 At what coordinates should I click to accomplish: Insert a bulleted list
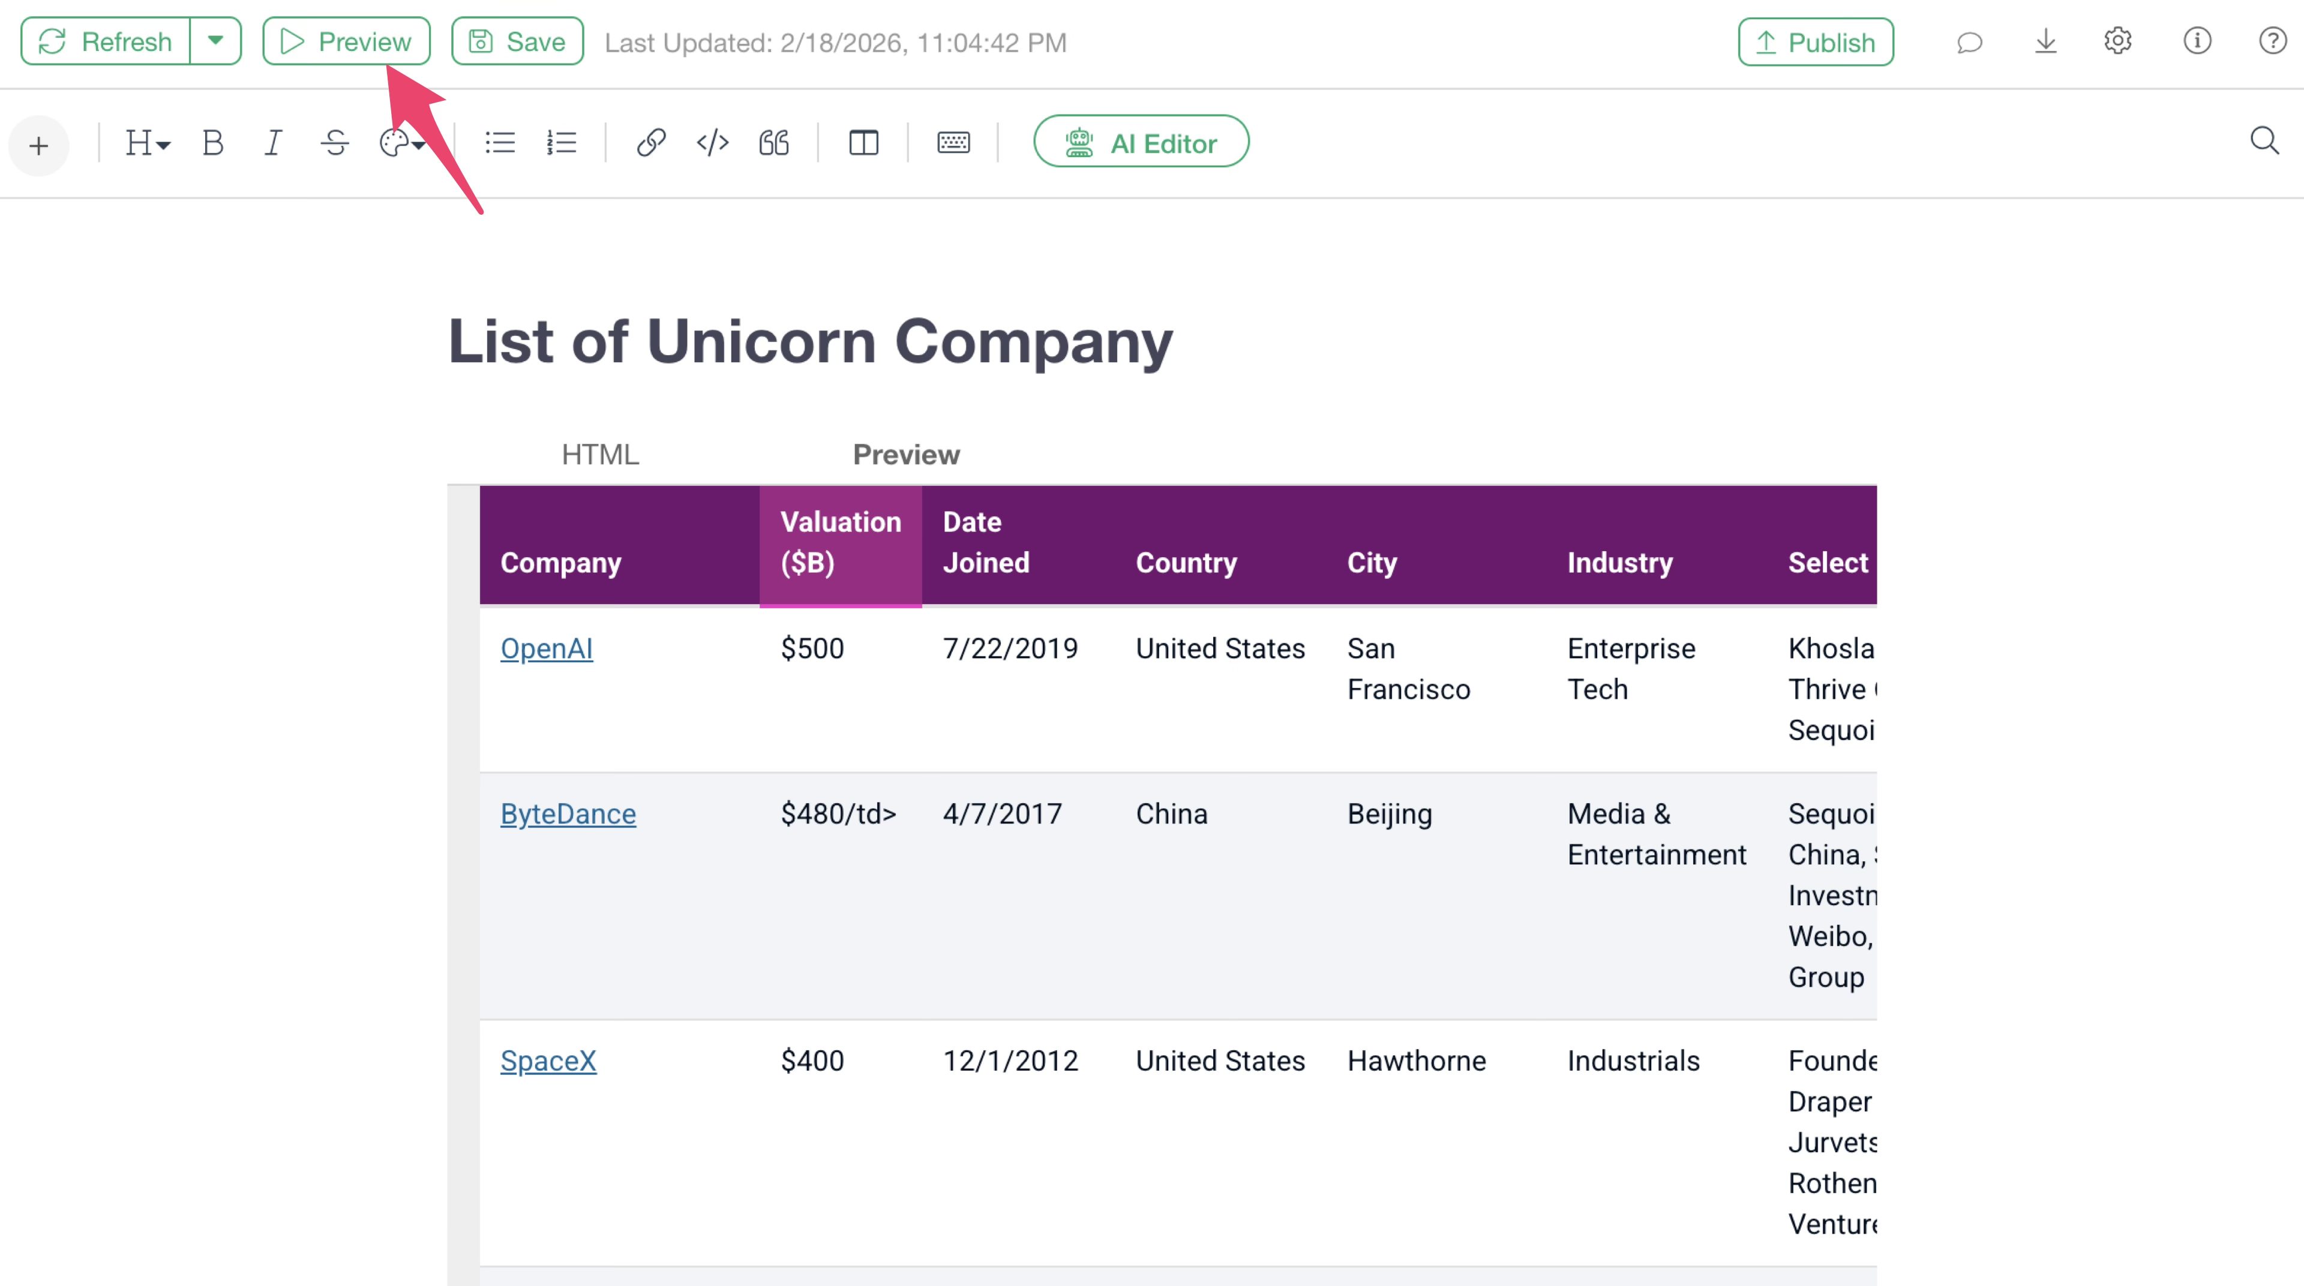tap(500, 143)
